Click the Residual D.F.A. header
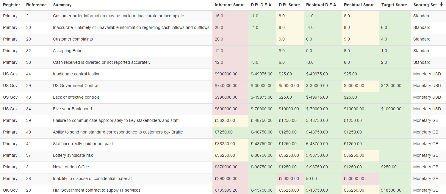This screenshot has height=194, width=446. (x=322, y=5)
